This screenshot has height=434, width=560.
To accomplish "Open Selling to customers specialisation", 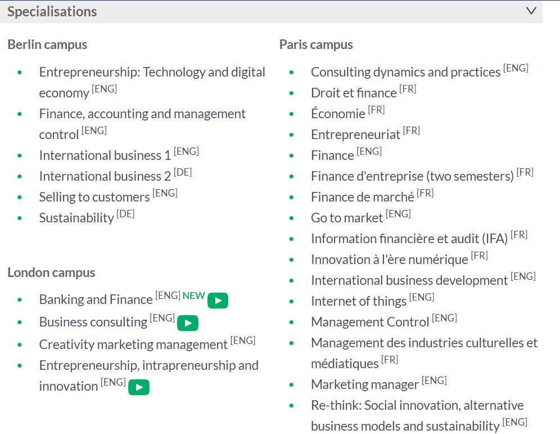I will pyautogui.click(x=94, y=197).
